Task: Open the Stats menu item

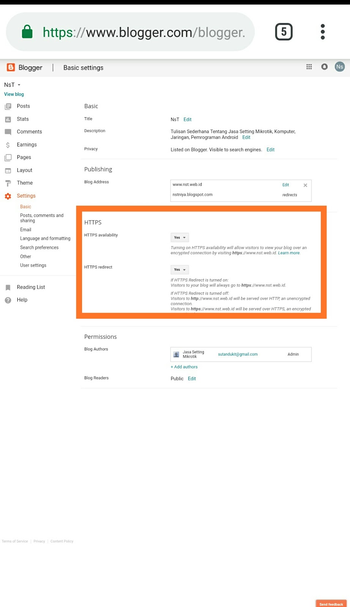Action: pos(23,119)
